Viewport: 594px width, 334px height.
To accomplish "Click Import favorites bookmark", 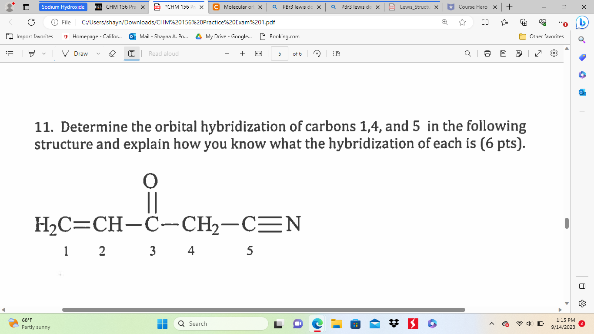I will [x=30, y=37].
